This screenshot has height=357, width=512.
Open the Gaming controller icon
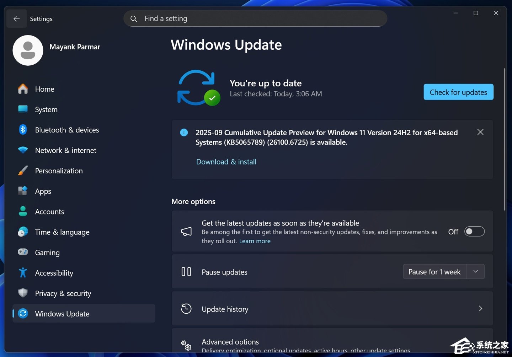(x=23, y=252)
